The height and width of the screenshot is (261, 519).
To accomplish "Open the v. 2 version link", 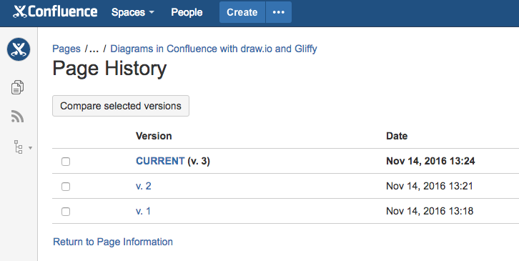I will [x=144, y=186].
